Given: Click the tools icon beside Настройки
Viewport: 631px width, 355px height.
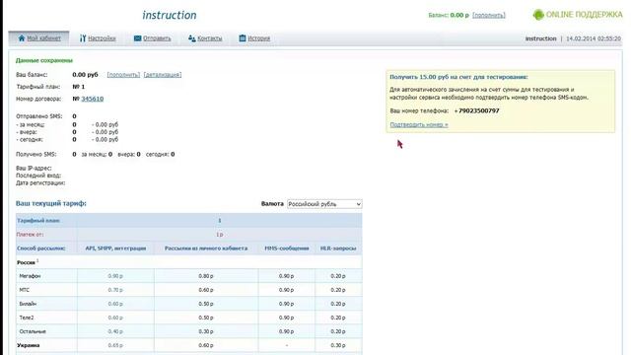Looking at the screenshot, I should click(83, 38).
